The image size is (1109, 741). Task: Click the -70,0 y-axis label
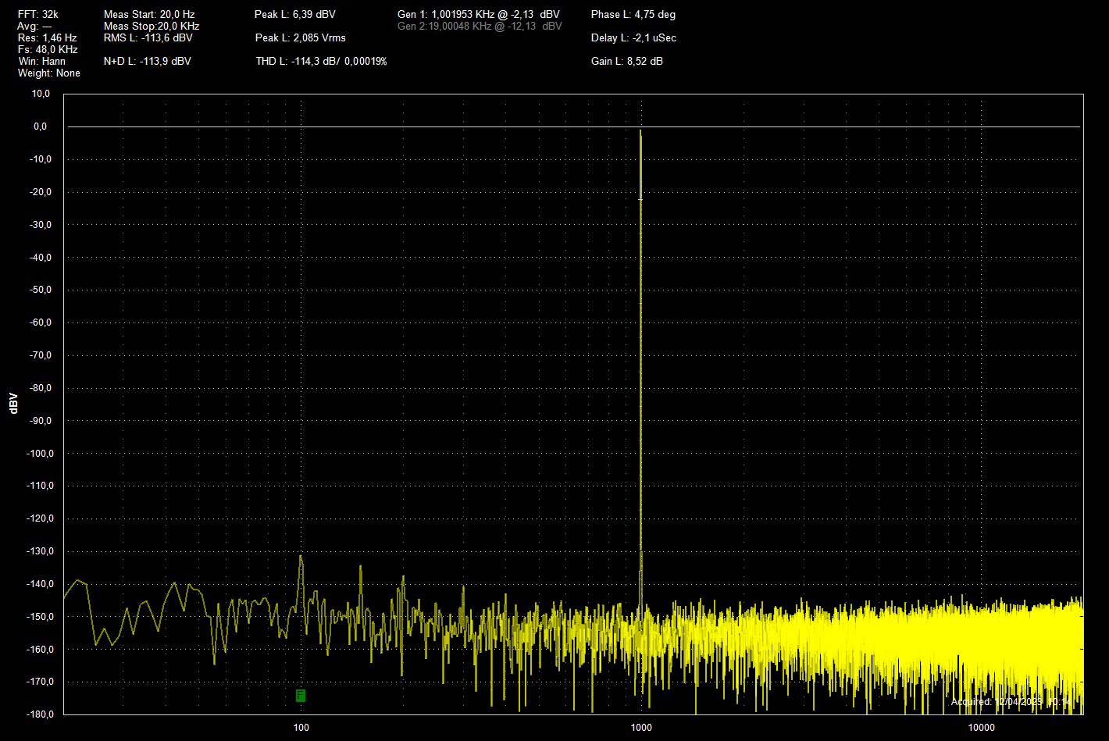point(39,355)
